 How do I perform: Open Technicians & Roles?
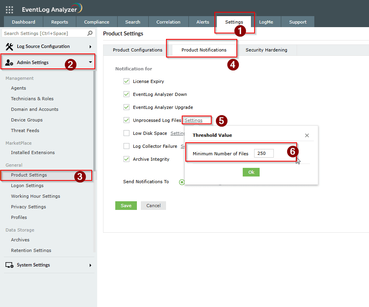coord(32,99)
